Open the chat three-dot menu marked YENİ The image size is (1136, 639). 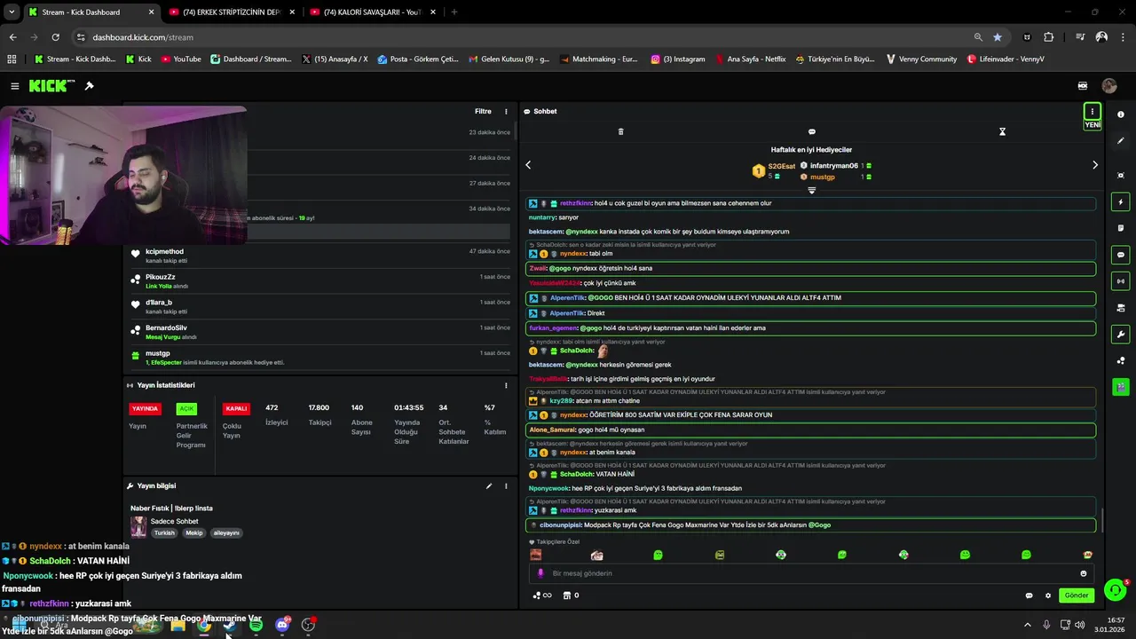pos(1093,112)
